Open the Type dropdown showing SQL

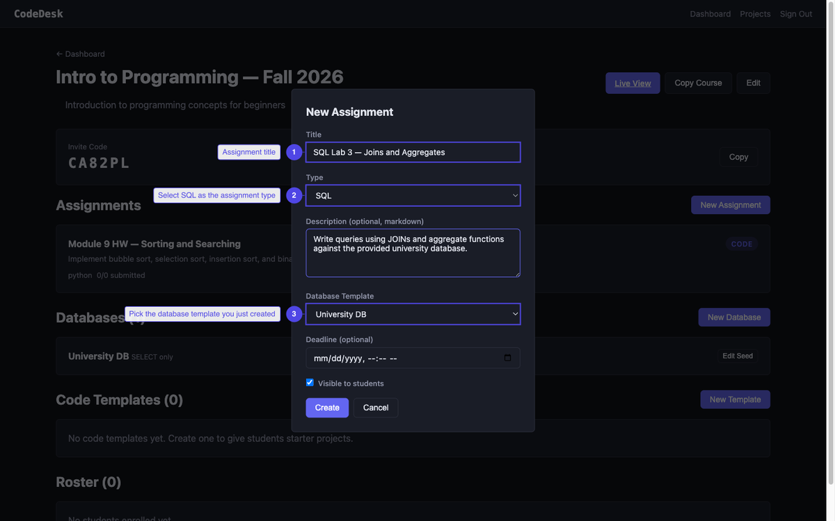(413, 195)
